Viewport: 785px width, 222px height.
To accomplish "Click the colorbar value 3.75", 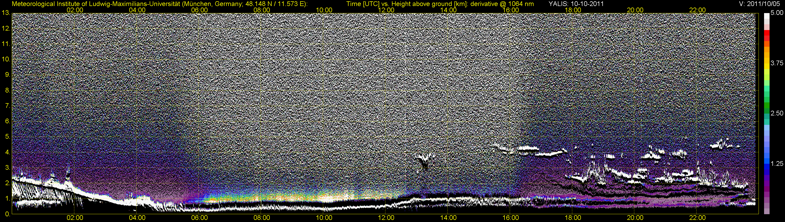I will pyautogui.click(x=777, y=63).
